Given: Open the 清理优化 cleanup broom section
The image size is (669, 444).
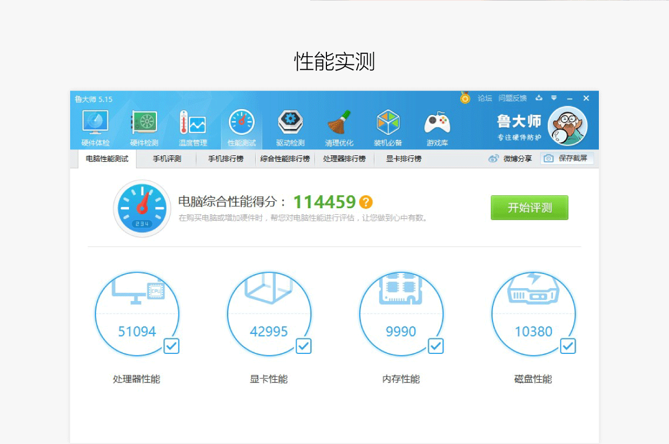Looking at the screenshot, I should [339, 128].
